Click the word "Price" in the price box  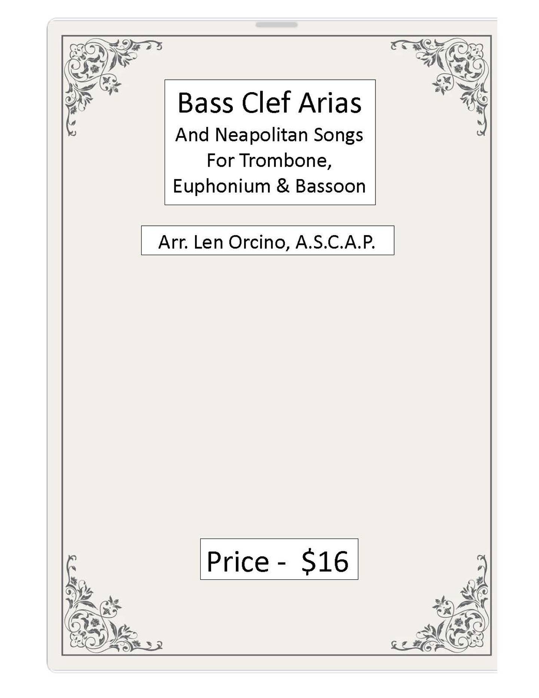238,562
